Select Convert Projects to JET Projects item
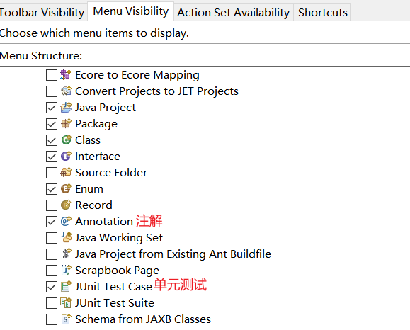 (156, 91)
